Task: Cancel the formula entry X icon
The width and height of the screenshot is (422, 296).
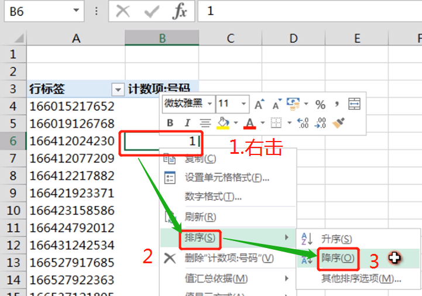Action: [x=123, y=11]
